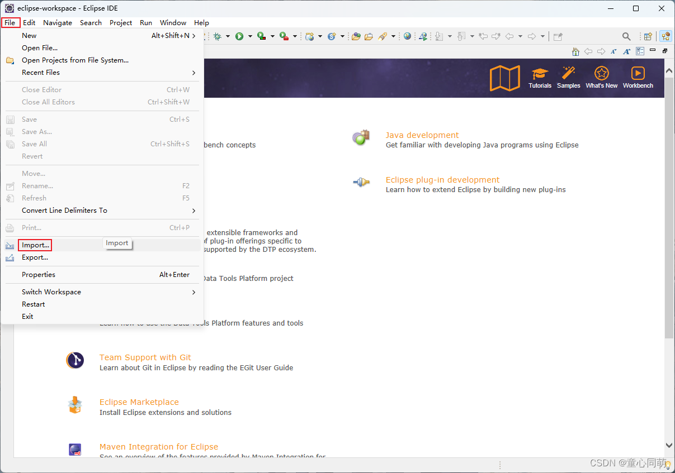675x473 pixels.
Task: Click the Welcome Home icon
Action: 575,51
